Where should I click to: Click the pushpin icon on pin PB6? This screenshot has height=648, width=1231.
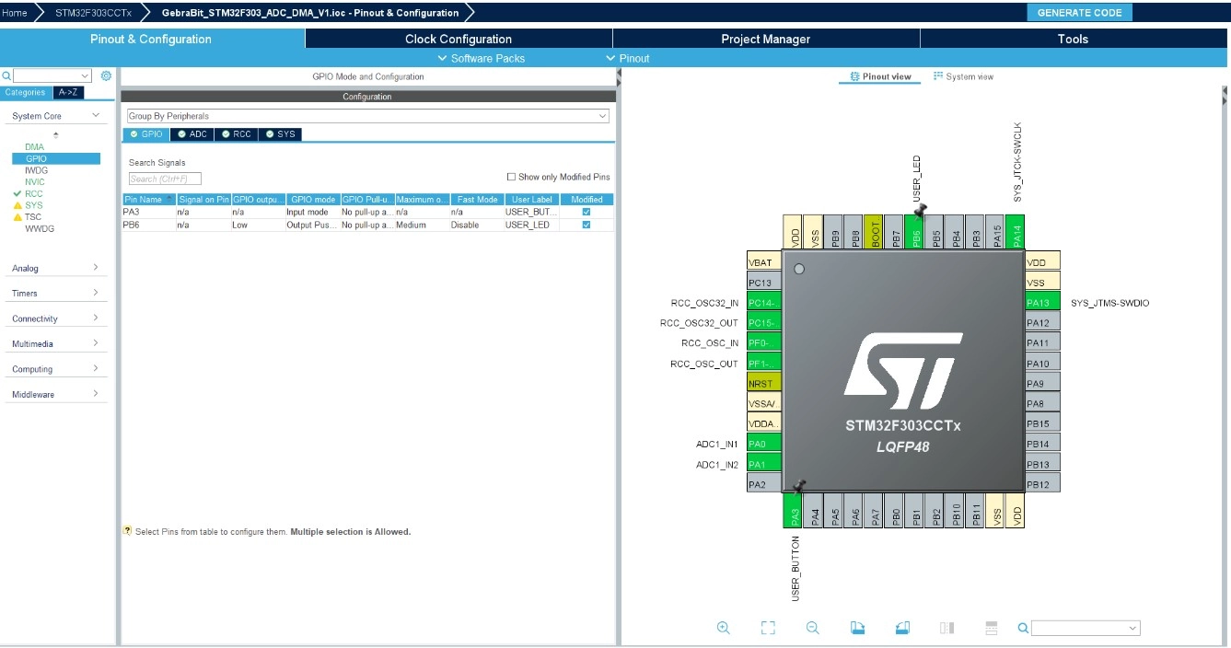(x=919, y=211)
